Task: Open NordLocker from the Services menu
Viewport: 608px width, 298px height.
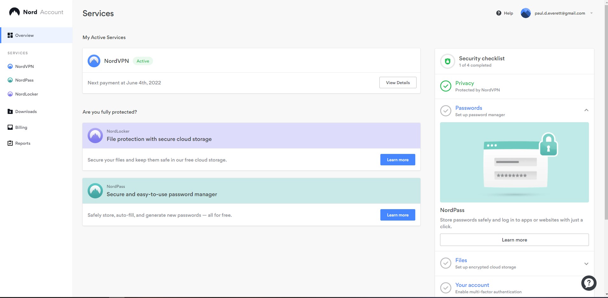Action: tap(27, 94)
